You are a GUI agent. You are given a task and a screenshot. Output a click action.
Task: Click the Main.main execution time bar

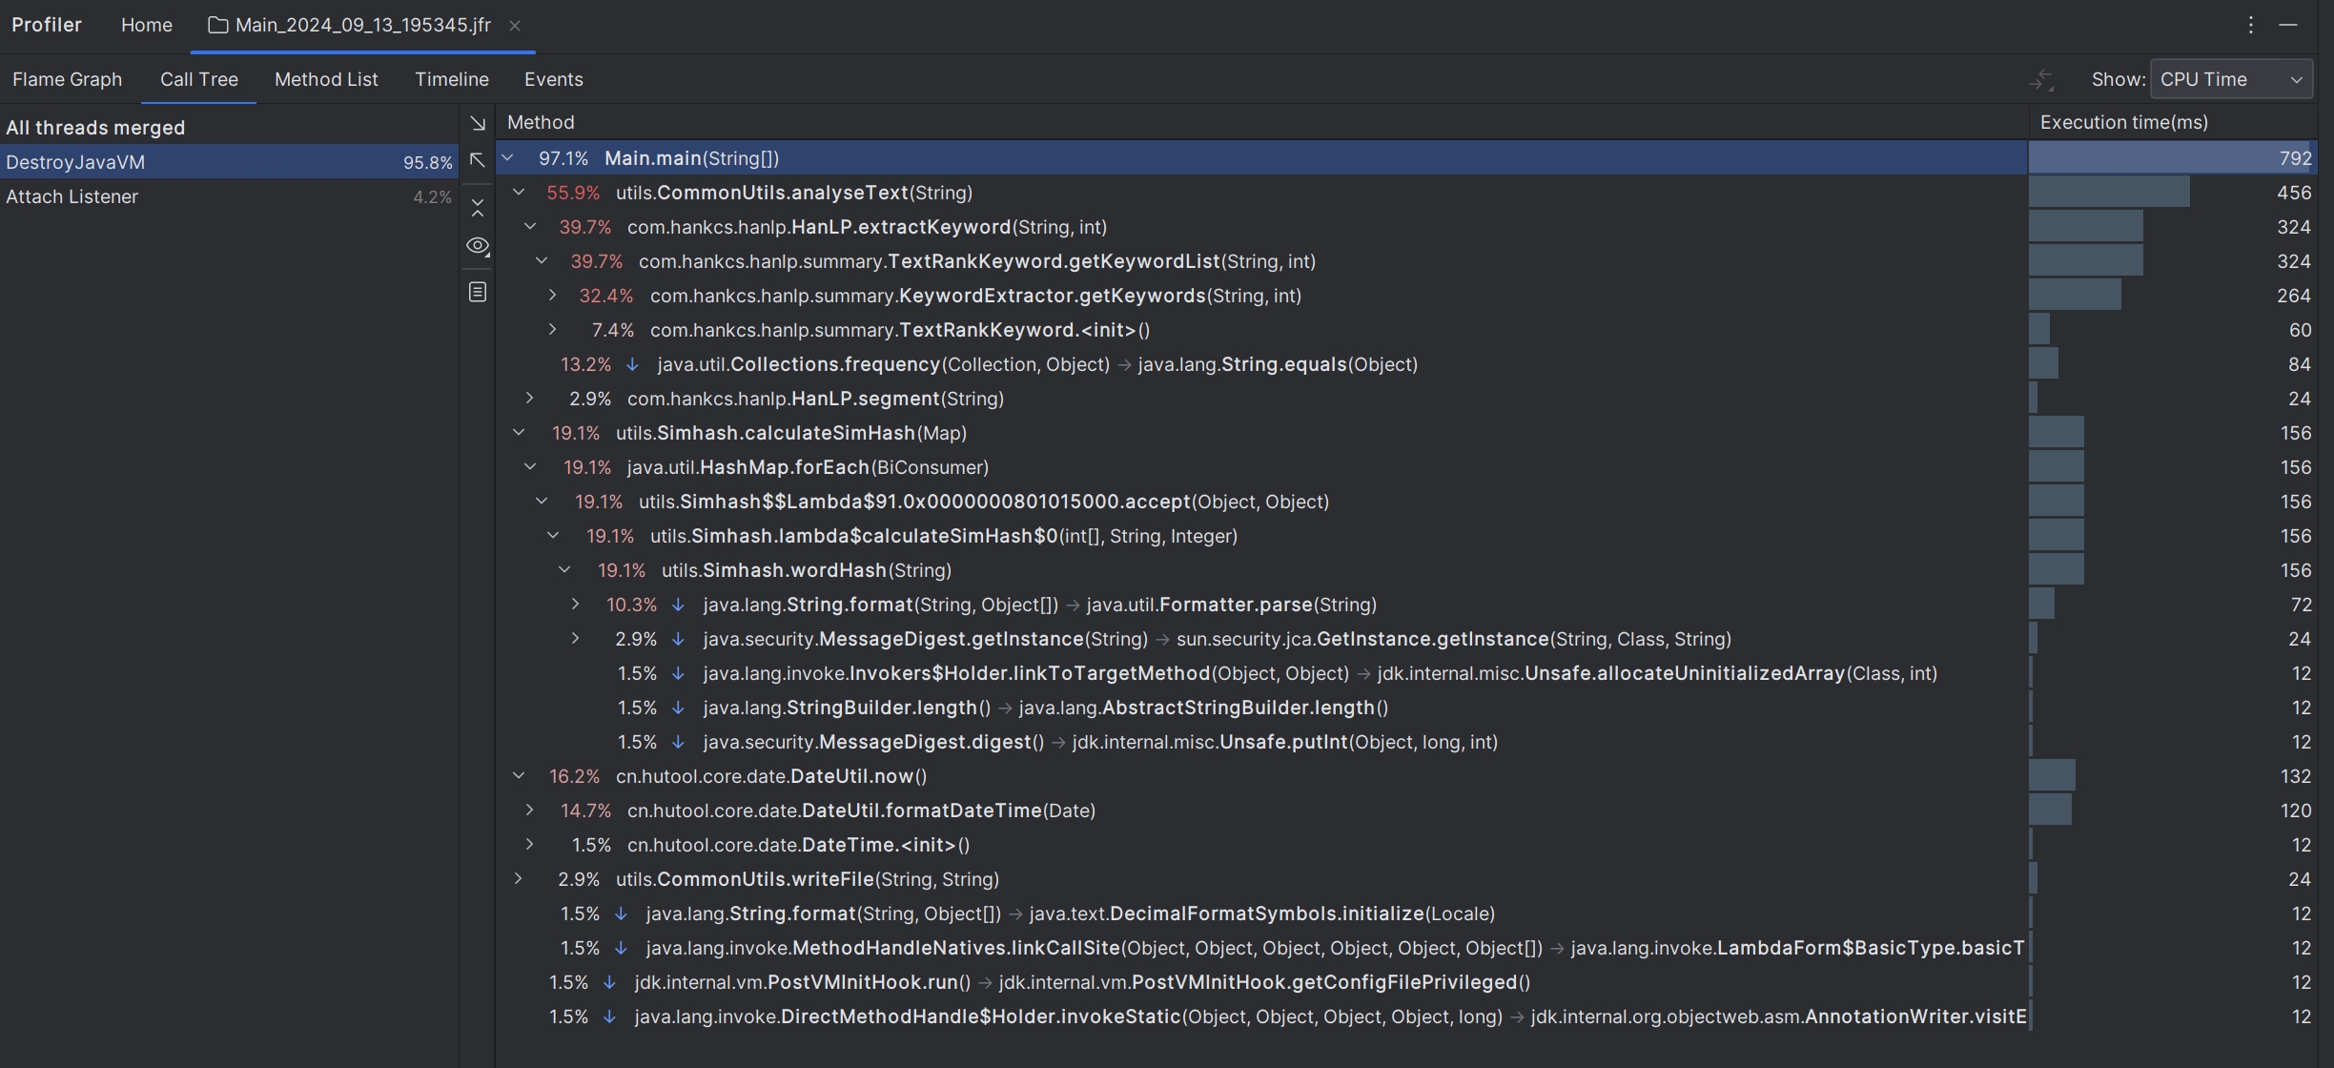[2172, 158]
